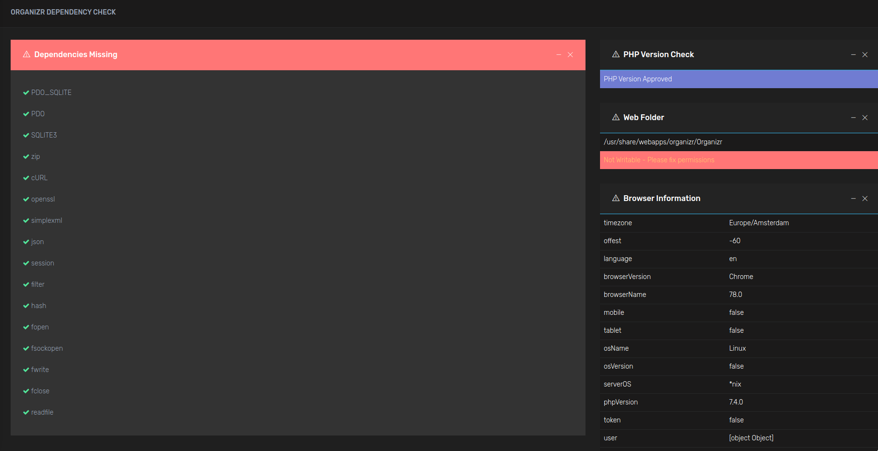878x451 pixels.
Task: Click the checkmark icon beside readfile
Action: [x=26, y=412]
